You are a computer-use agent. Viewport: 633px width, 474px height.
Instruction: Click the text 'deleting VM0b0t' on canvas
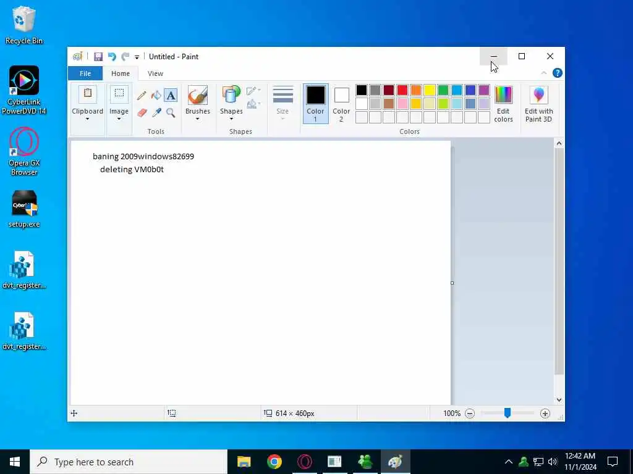132,169
